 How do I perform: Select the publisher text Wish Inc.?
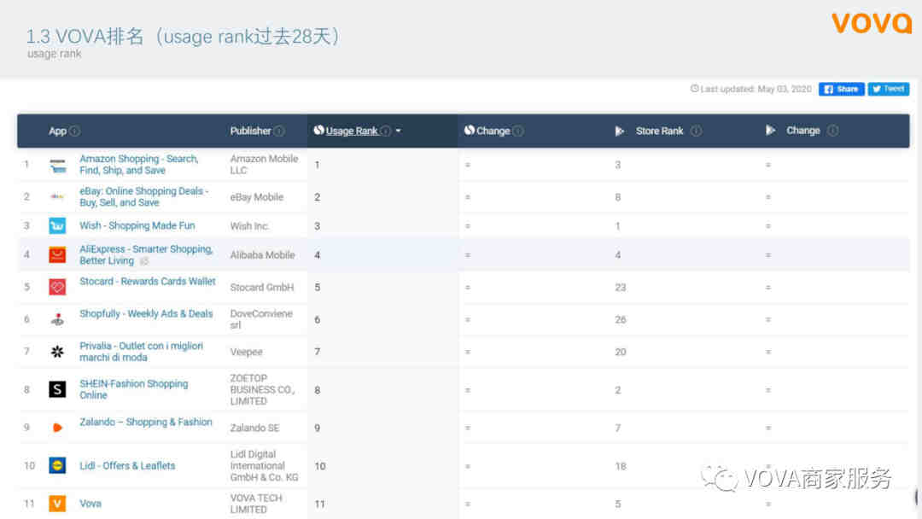pos(249,225)
